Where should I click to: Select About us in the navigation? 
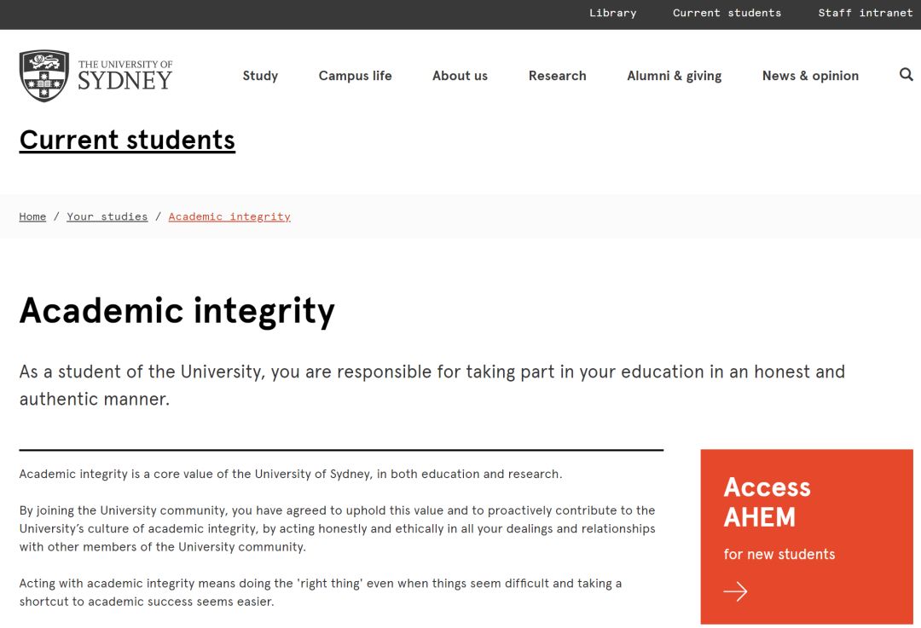(460, 76)
